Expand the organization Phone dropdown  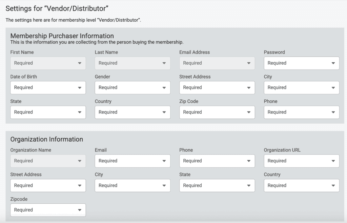click(x=217, y=161)
